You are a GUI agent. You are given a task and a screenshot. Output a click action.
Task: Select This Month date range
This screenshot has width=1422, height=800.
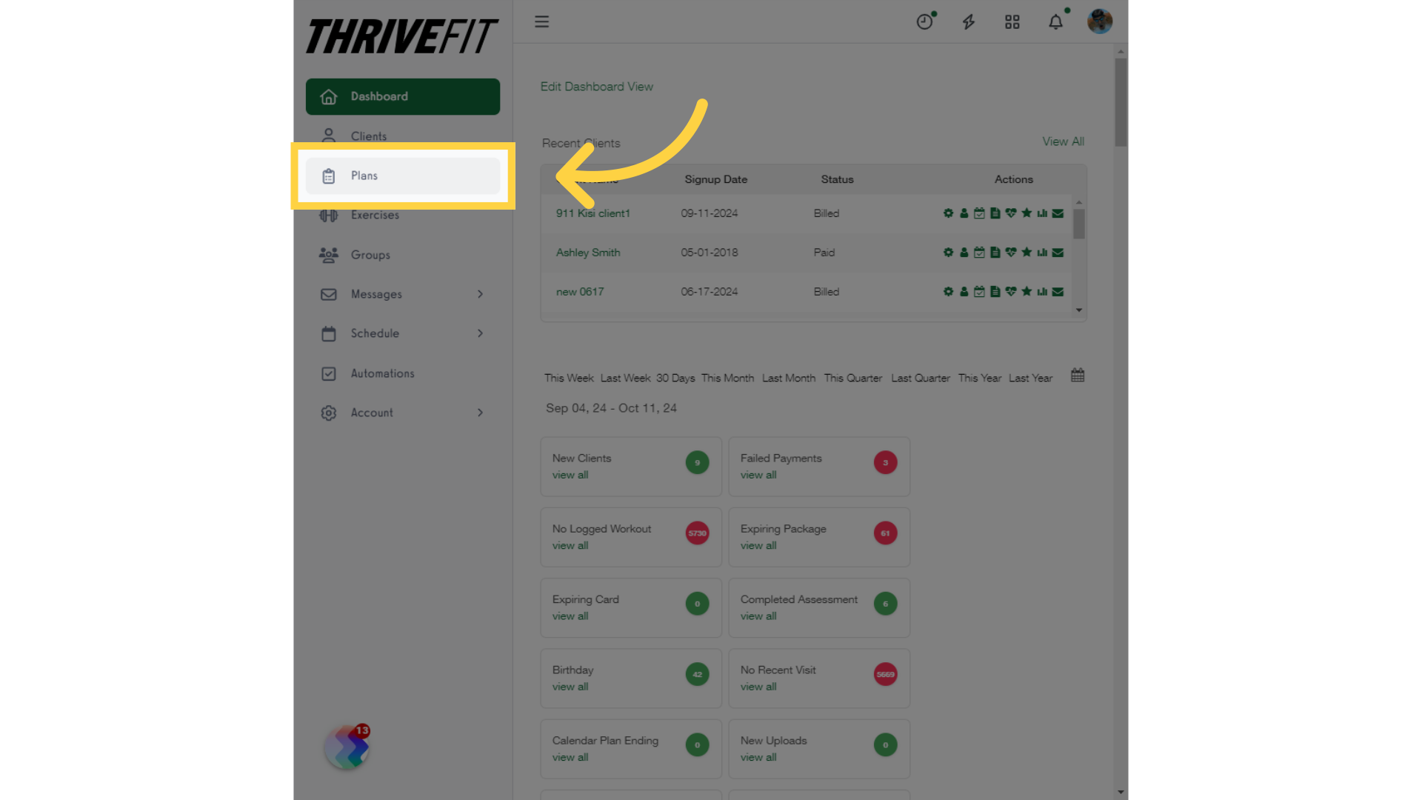coord(727,378)
